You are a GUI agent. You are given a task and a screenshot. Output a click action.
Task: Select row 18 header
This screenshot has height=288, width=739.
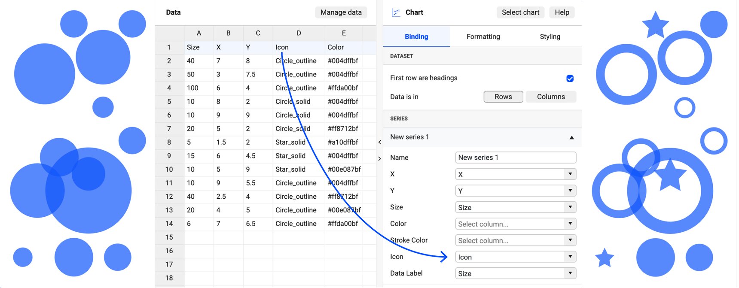click(x=169, y=278)
